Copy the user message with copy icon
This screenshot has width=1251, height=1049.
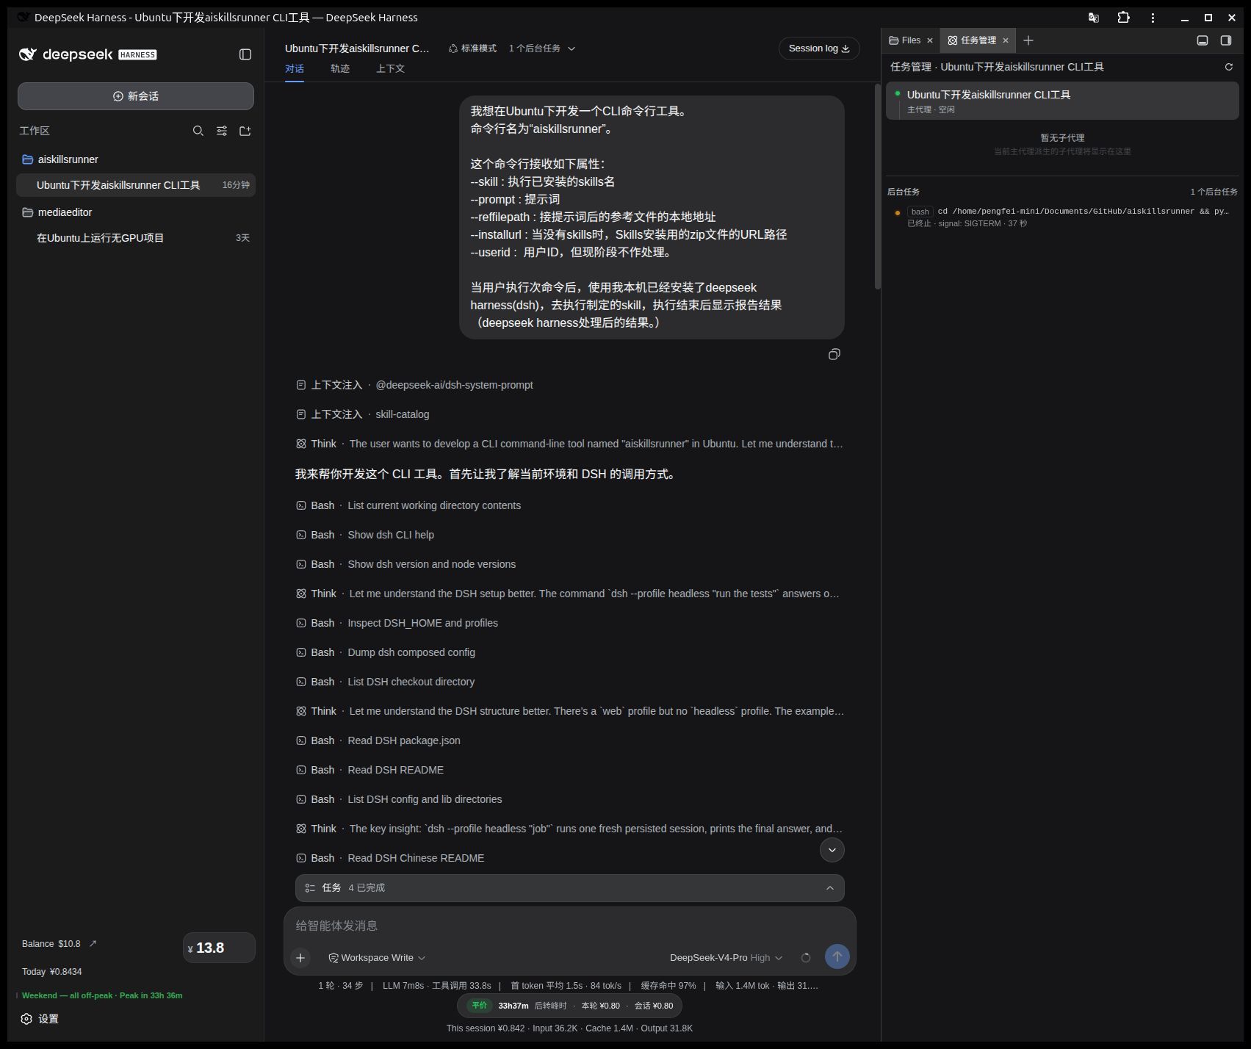pyautogui.click(x=834, y=355)
